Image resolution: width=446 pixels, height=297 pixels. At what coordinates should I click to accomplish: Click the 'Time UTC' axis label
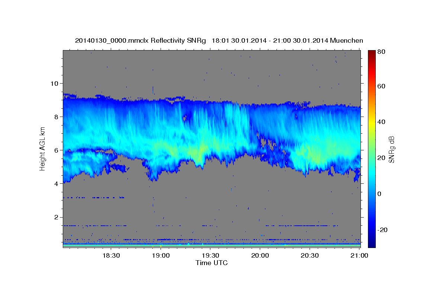211,263
